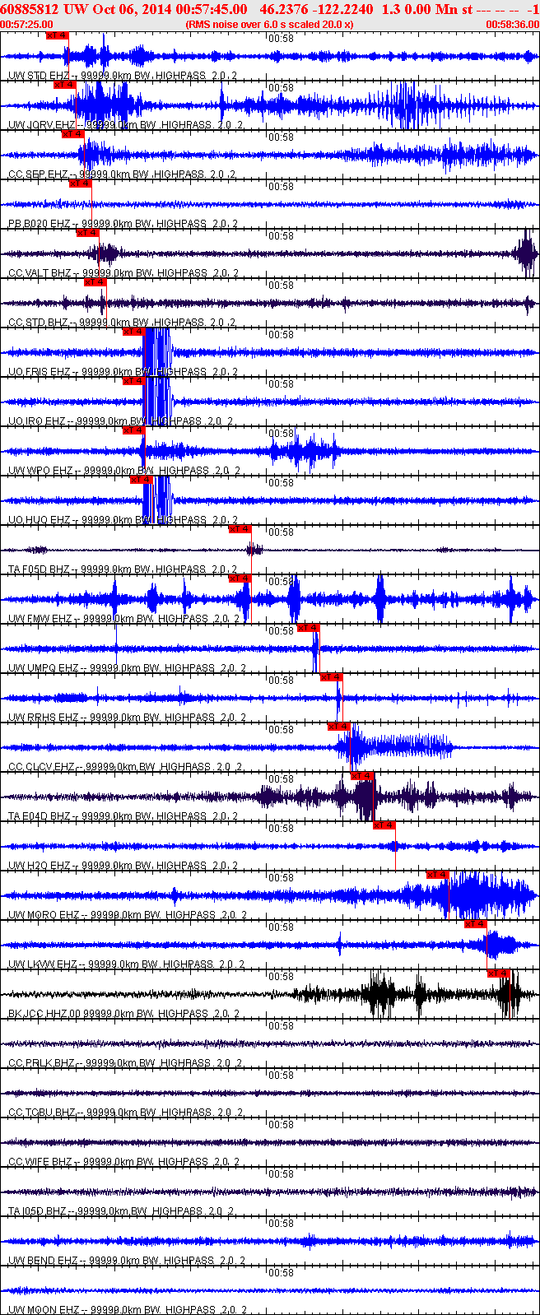
Task: Click the start time label 00:57:25.00
Action: 27,25
